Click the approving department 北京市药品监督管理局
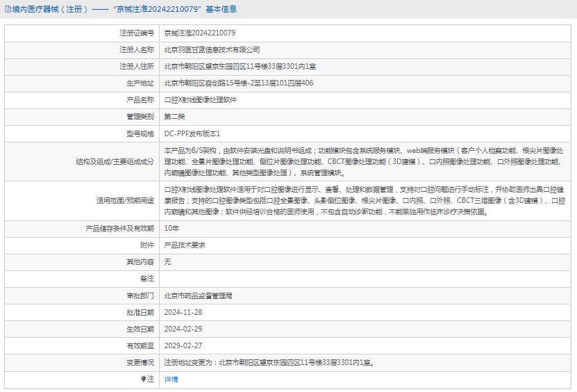Viewport: 577px width, 392px height. (198, 295)
